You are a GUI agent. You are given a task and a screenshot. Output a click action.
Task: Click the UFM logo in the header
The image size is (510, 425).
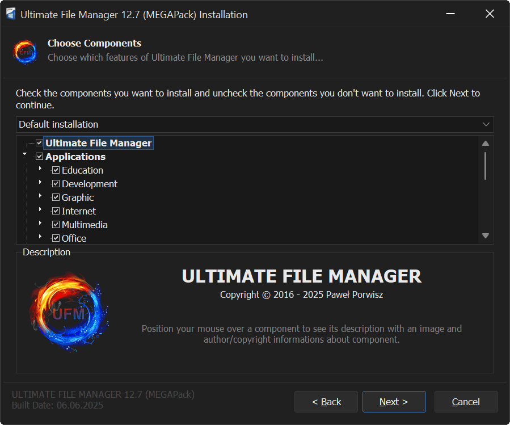[25, 51]
